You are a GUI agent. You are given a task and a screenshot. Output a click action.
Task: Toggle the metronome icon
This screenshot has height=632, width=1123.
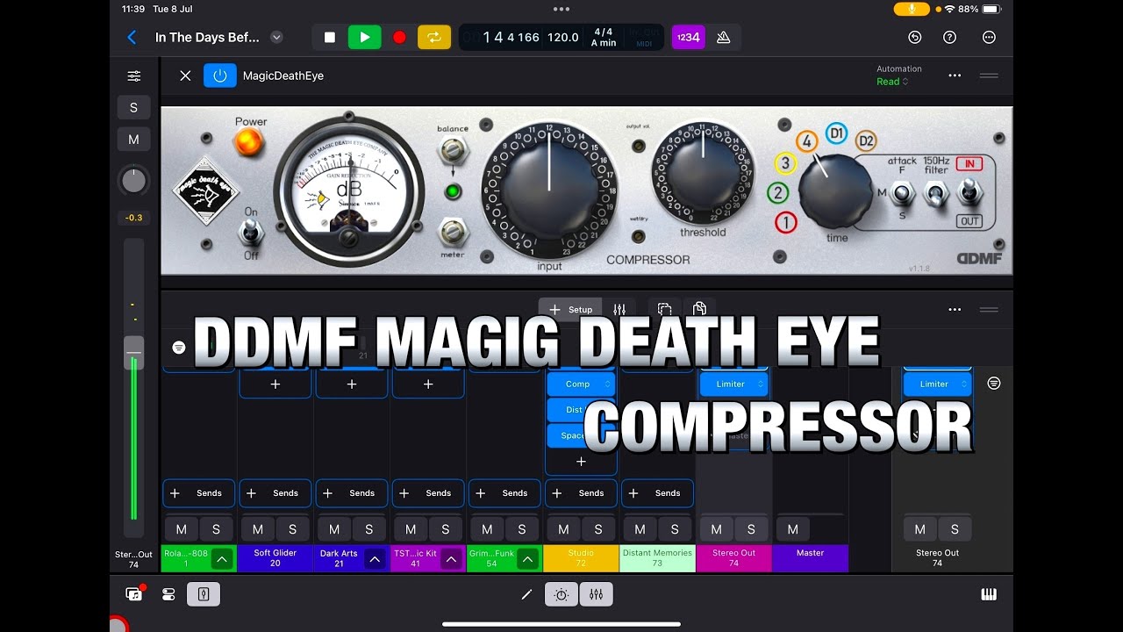coord(724,37)
